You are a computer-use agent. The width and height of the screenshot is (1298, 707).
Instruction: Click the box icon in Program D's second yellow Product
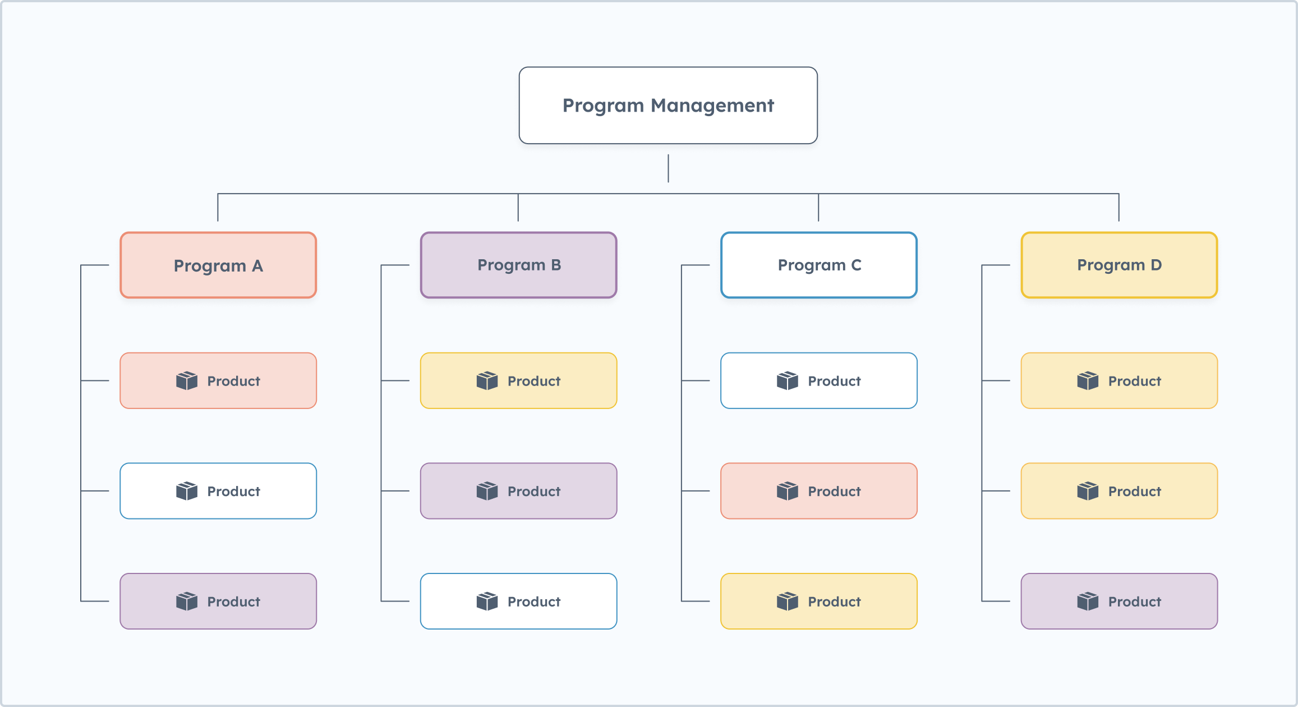tap(1088, 491)
